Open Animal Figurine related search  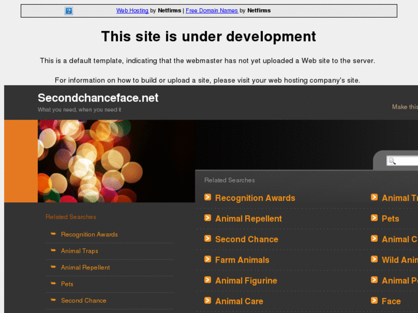click(246, 280)
